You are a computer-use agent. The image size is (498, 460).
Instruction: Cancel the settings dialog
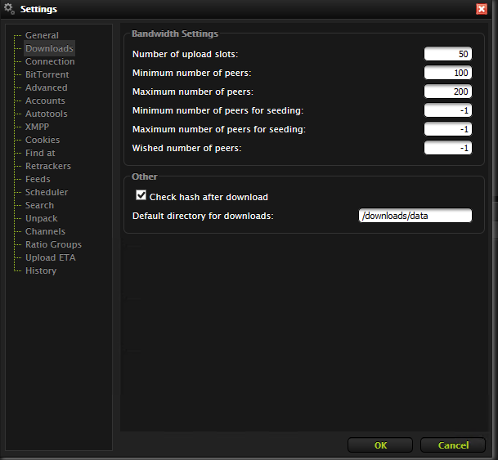[x=453, y=445]
